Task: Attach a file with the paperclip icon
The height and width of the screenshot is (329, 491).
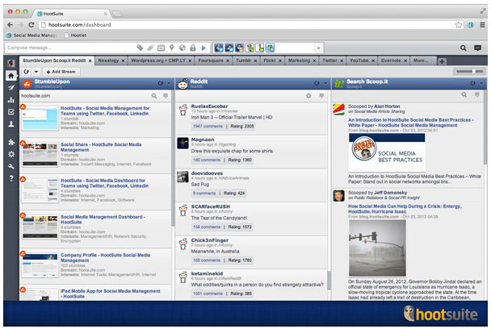Action: 150,48
